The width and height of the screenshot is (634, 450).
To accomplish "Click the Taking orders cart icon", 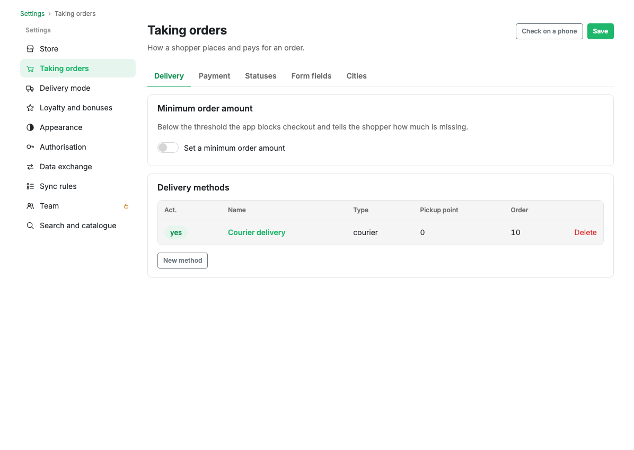I will click(x=30, y=69).
